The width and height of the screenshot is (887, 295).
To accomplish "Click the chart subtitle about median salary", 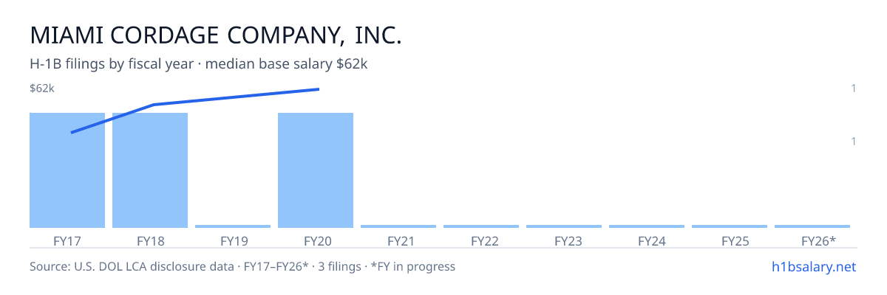I will 199,64.
